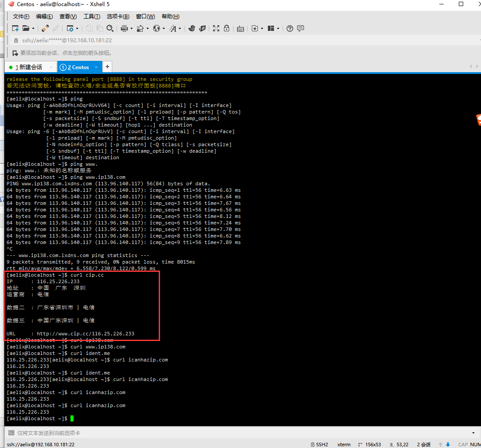
Task: Add a new tab with plus button
Action: (107, 67)
